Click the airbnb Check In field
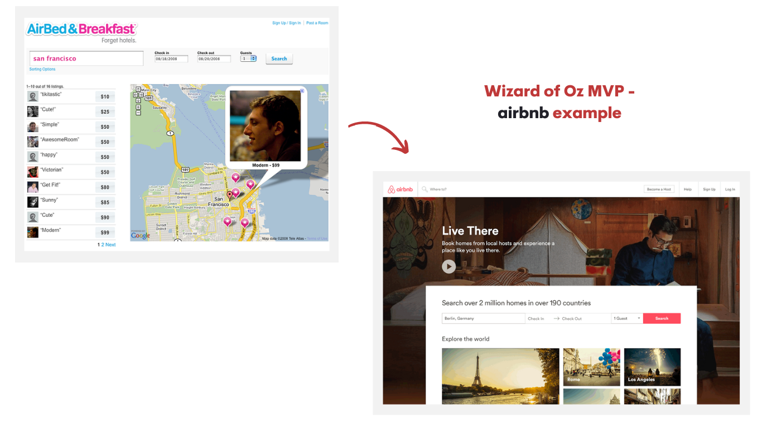The height and width of the screenshot is (428, 762). click(x=536, y=319)
